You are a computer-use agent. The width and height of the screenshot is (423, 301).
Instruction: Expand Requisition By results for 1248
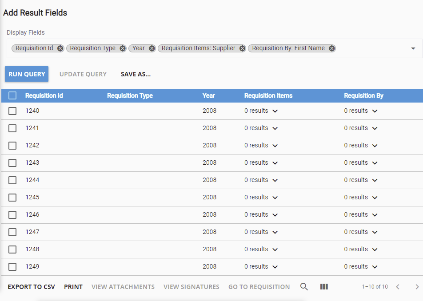tap(375, 249)
